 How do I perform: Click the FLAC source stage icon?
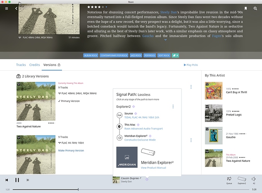[119, 115]
